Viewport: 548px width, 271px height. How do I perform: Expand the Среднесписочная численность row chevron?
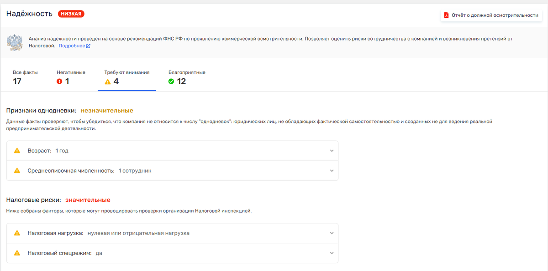coord(332,171)
